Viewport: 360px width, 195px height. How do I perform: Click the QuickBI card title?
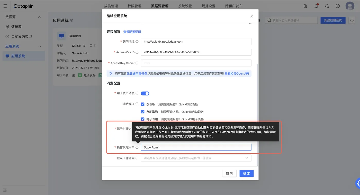[x=75, y=36]
